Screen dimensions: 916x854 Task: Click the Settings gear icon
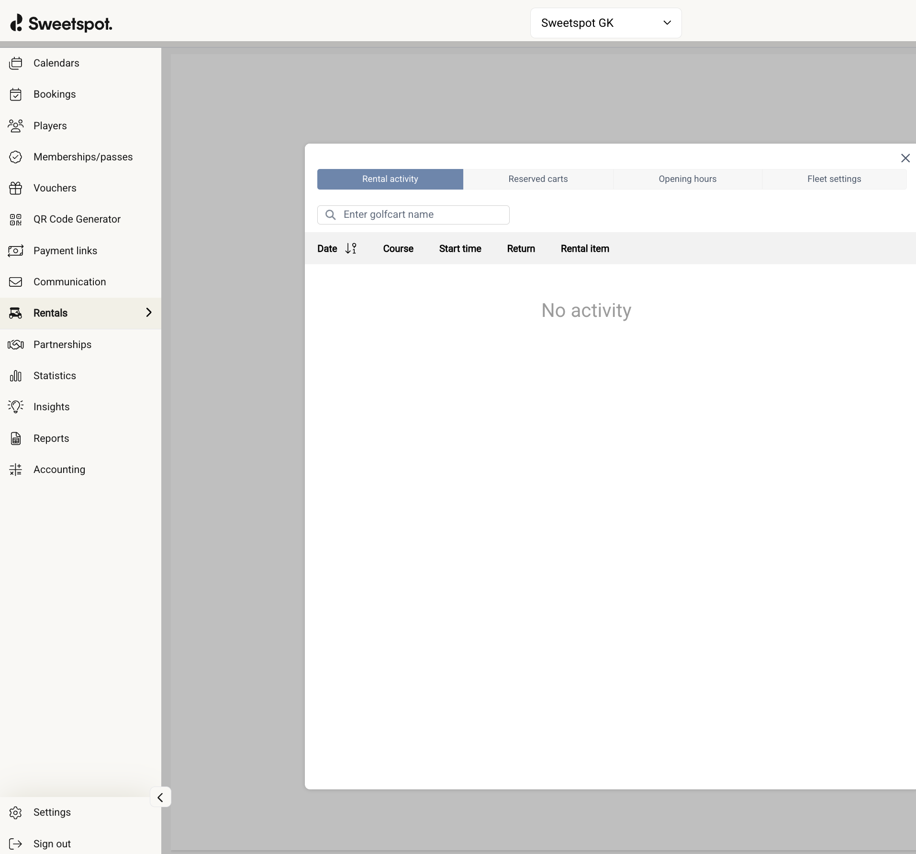tap(16, 812)
